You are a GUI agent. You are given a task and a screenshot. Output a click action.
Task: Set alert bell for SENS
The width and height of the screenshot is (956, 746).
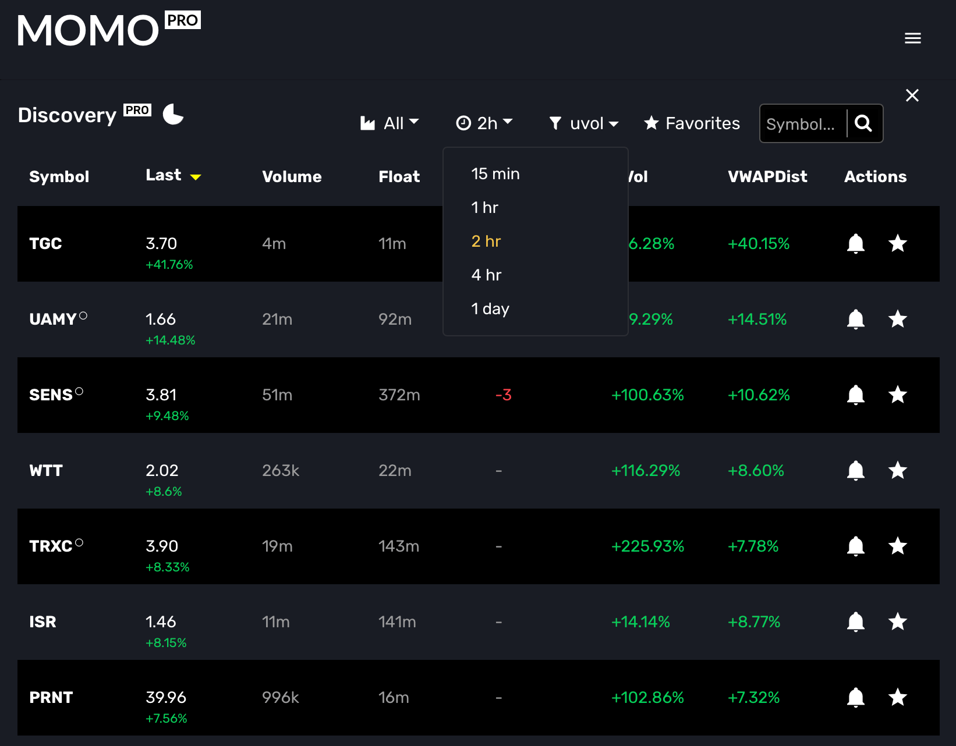pyautogui.click(x=856, y=395)
